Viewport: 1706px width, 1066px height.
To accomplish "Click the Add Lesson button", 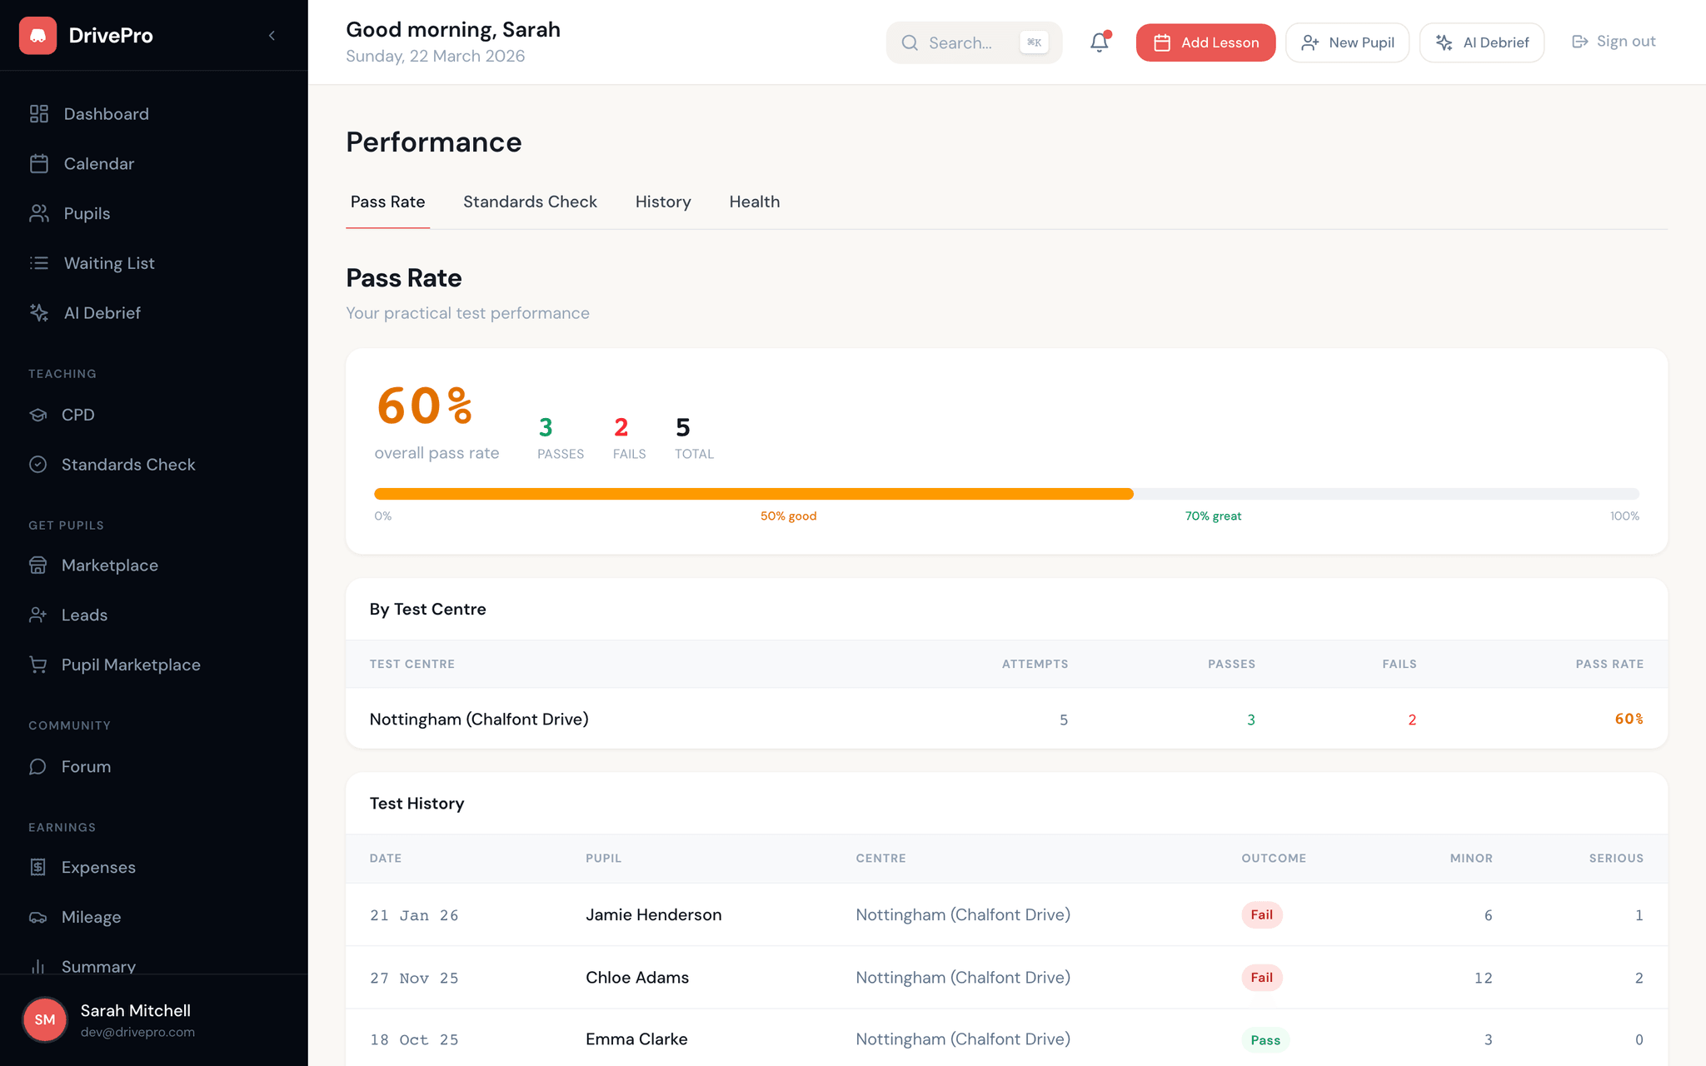I will pos(1205,42).
